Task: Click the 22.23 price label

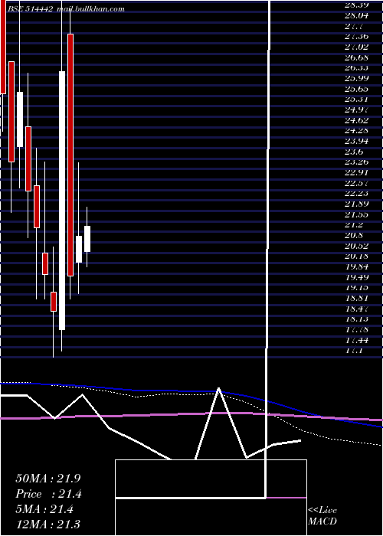Action: pos(356,194)
